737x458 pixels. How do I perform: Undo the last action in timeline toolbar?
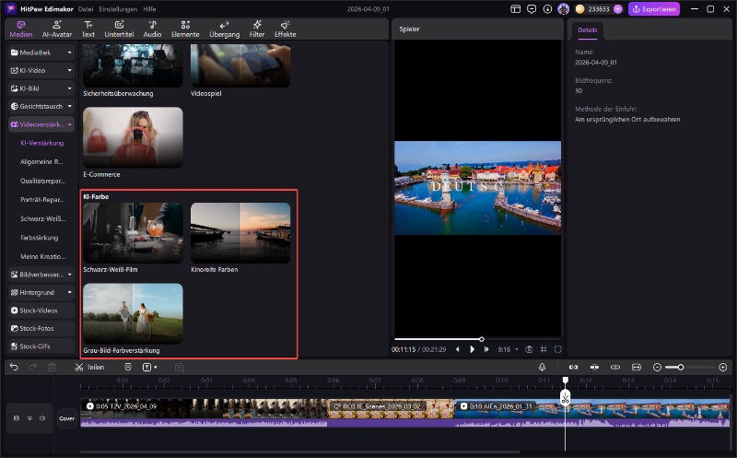pyautogui.click(x=14, y=367)
